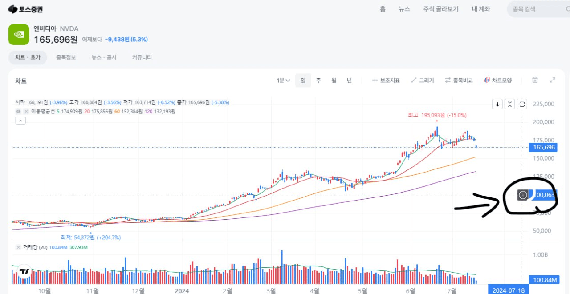Open the 1분 minute interval dropdown
Viewport: 570px width, 294px height.
click(283, 81)
